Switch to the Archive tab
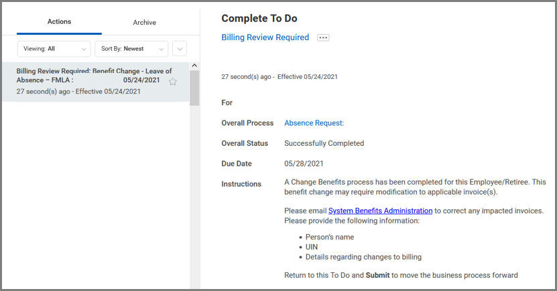Image resolution: width=557 pixels, height=291 pixels. [144, 22]
